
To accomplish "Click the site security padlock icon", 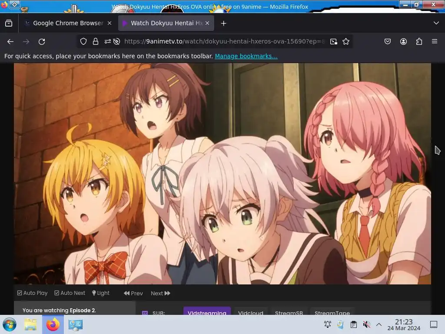I will (x=95, y=41).
